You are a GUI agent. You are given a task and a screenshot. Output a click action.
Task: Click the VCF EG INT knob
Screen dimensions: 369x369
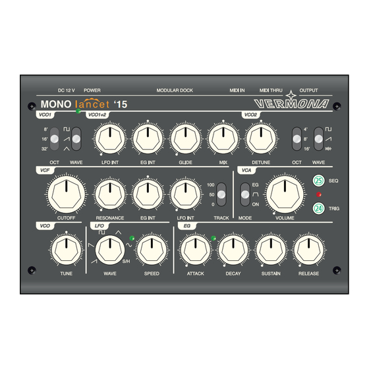click(148, 194)
